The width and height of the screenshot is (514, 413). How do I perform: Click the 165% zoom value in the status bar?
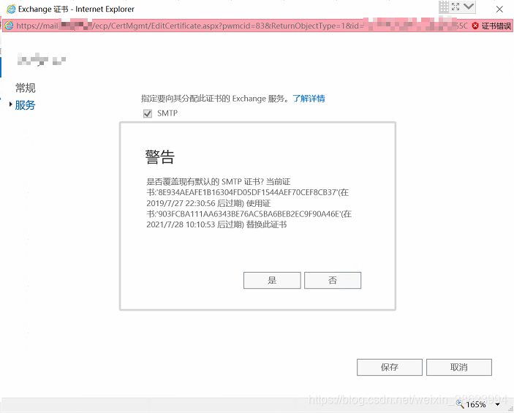[x=476, y=404]
